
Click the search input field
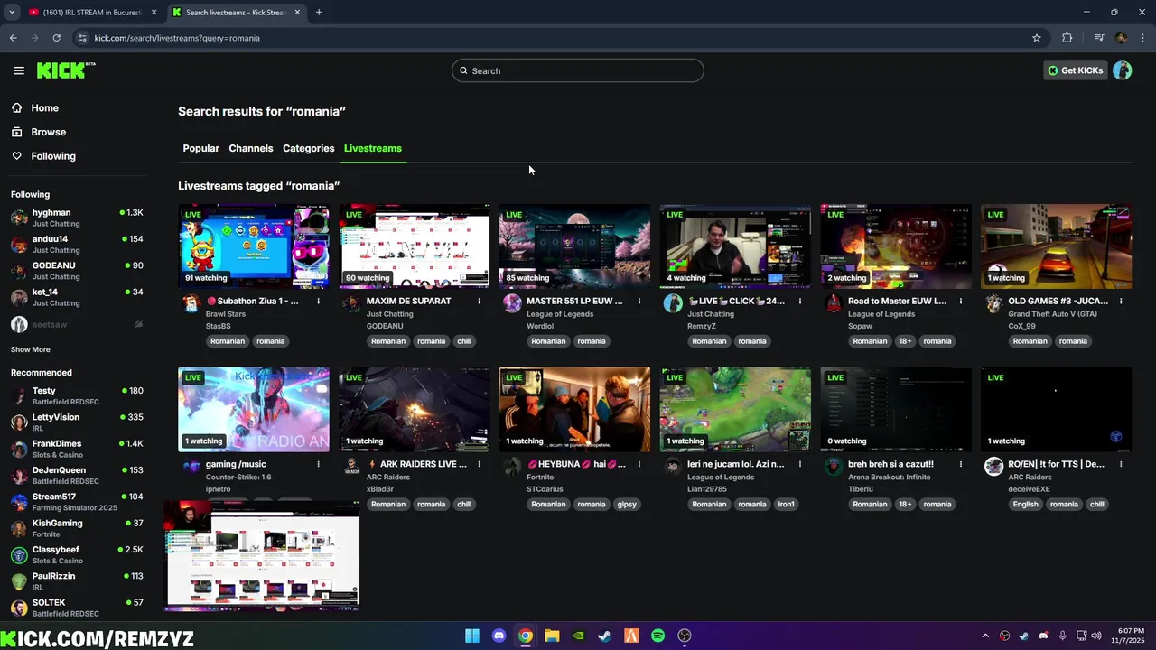click(578, 70)
